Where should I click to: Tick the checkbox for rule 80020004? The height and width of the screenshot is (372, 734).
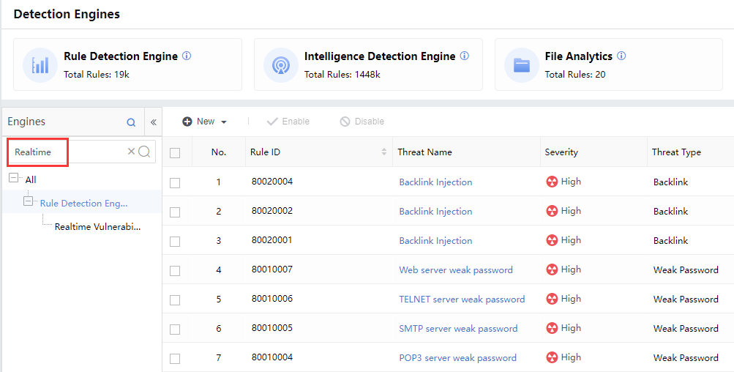point(175,182)
